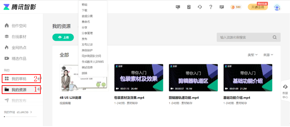Open 我的发布 in sidebar
Viewport: 290px width, 127px height.
point(19,101)
